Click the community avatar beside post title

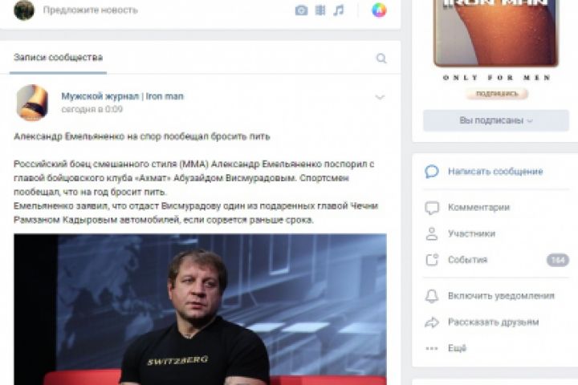tap(32, 103)
